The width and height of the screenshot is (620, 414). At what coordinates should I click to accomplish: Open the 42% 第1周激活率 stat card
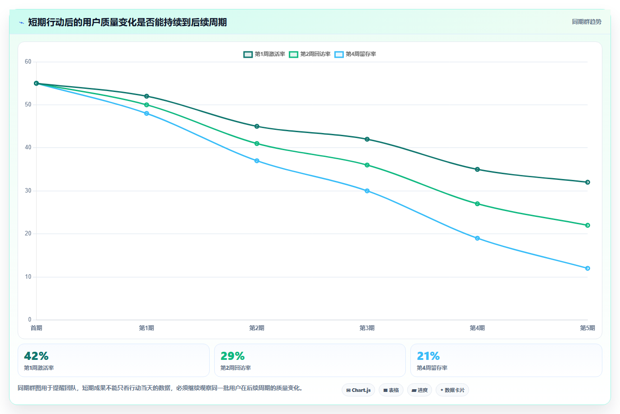[113, 360]
